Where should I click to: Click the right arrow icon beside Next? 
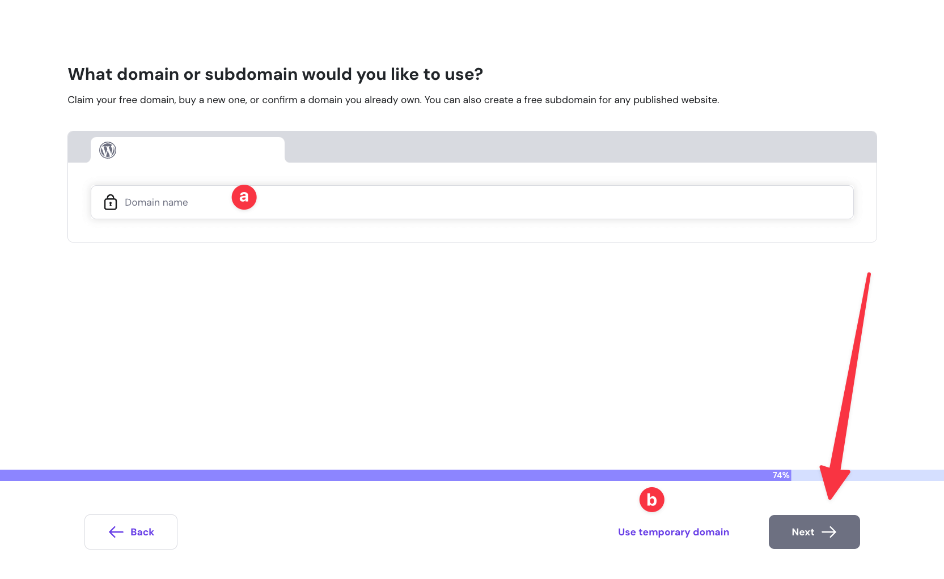829,532
